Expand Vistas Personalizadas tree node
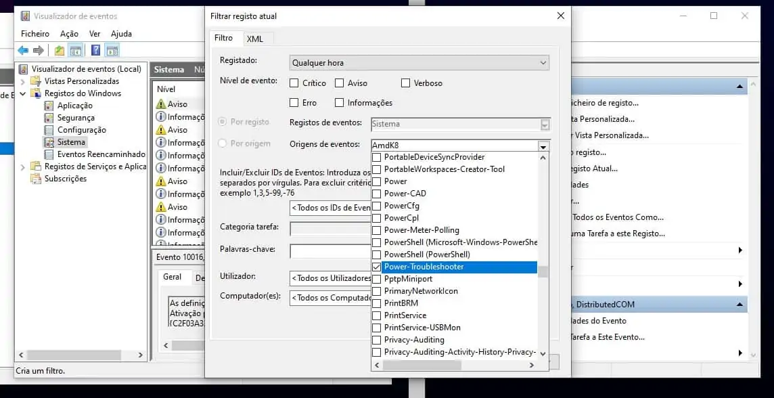Viewport: 774px width, 398px height. point(22,81)
